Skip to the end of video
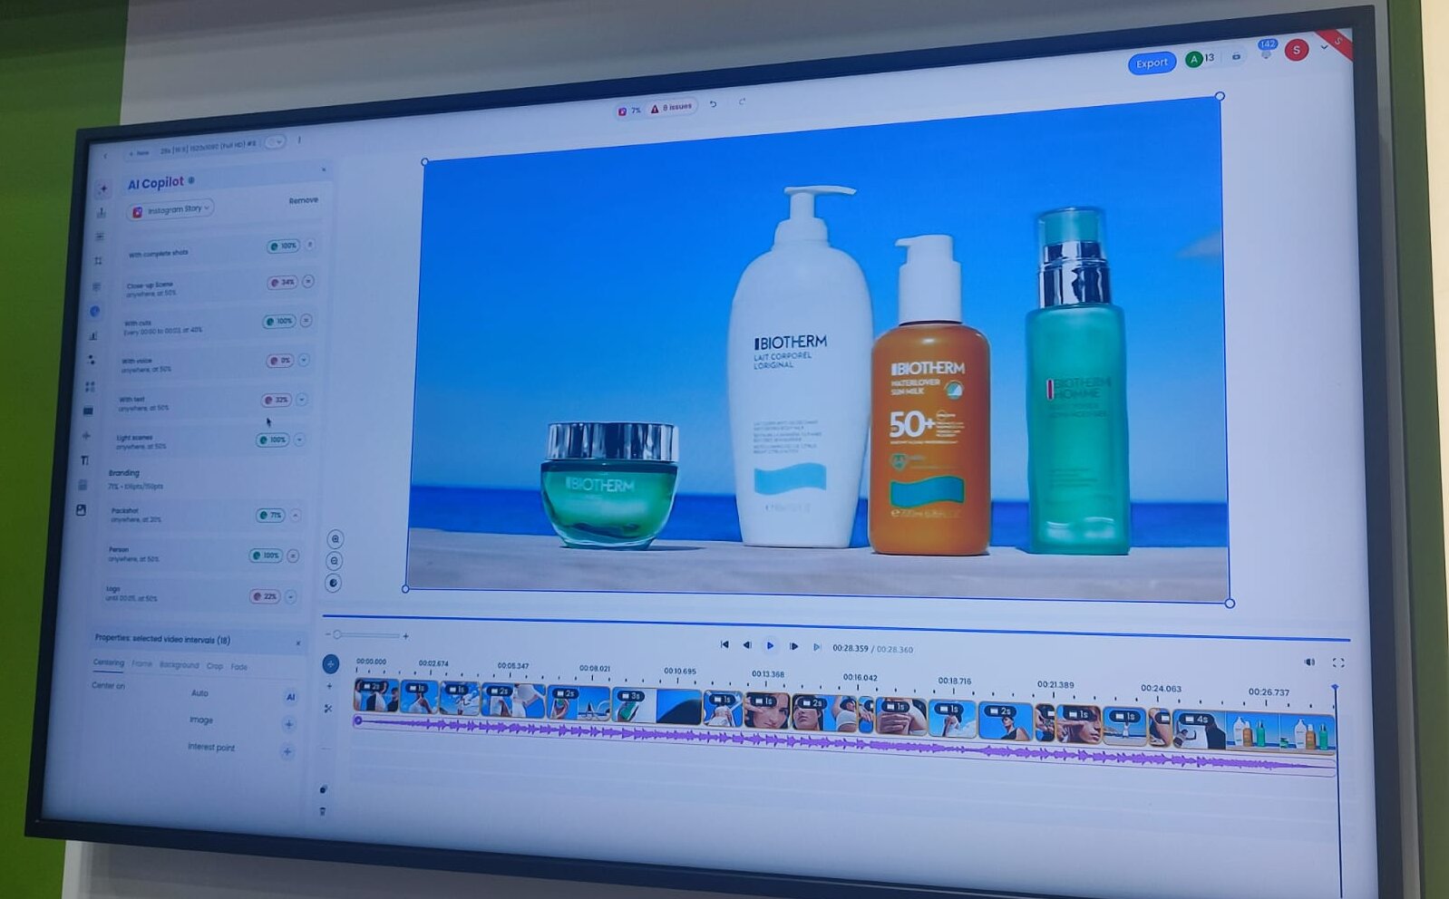1449x899 pixels. click(x=817, y=647)
